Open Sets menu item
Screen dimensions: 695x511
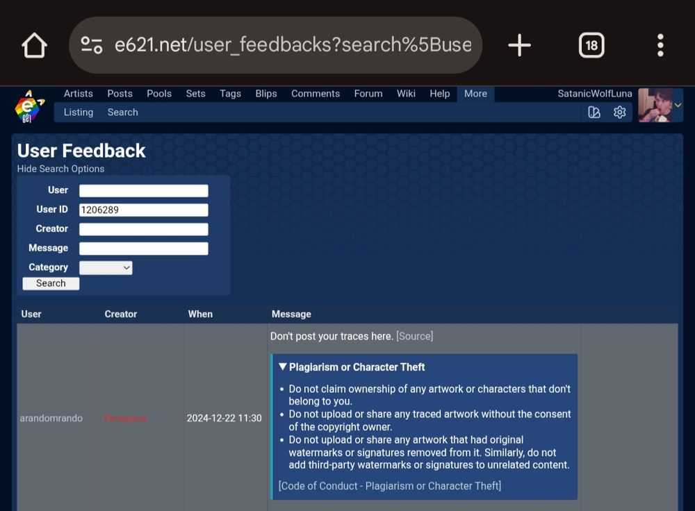pos(195,94)
